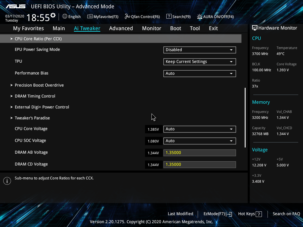
Task: Open the CPU Core Voltage dropdown
Action: click(200, 129)
